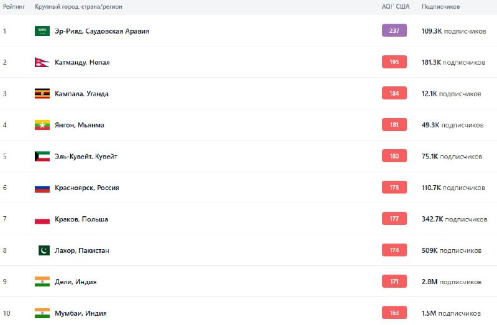This screenshot has width=497, height=325.
Task: Click the Kuwait flag icon
Action: (x=42, y=157)
